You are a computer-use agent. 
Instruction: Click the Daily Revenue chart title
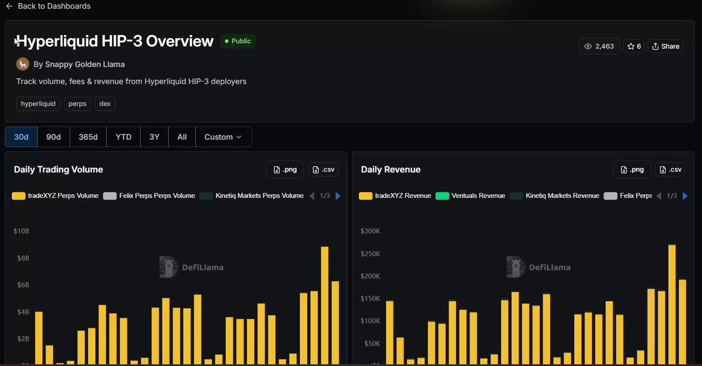click(391, 169)
